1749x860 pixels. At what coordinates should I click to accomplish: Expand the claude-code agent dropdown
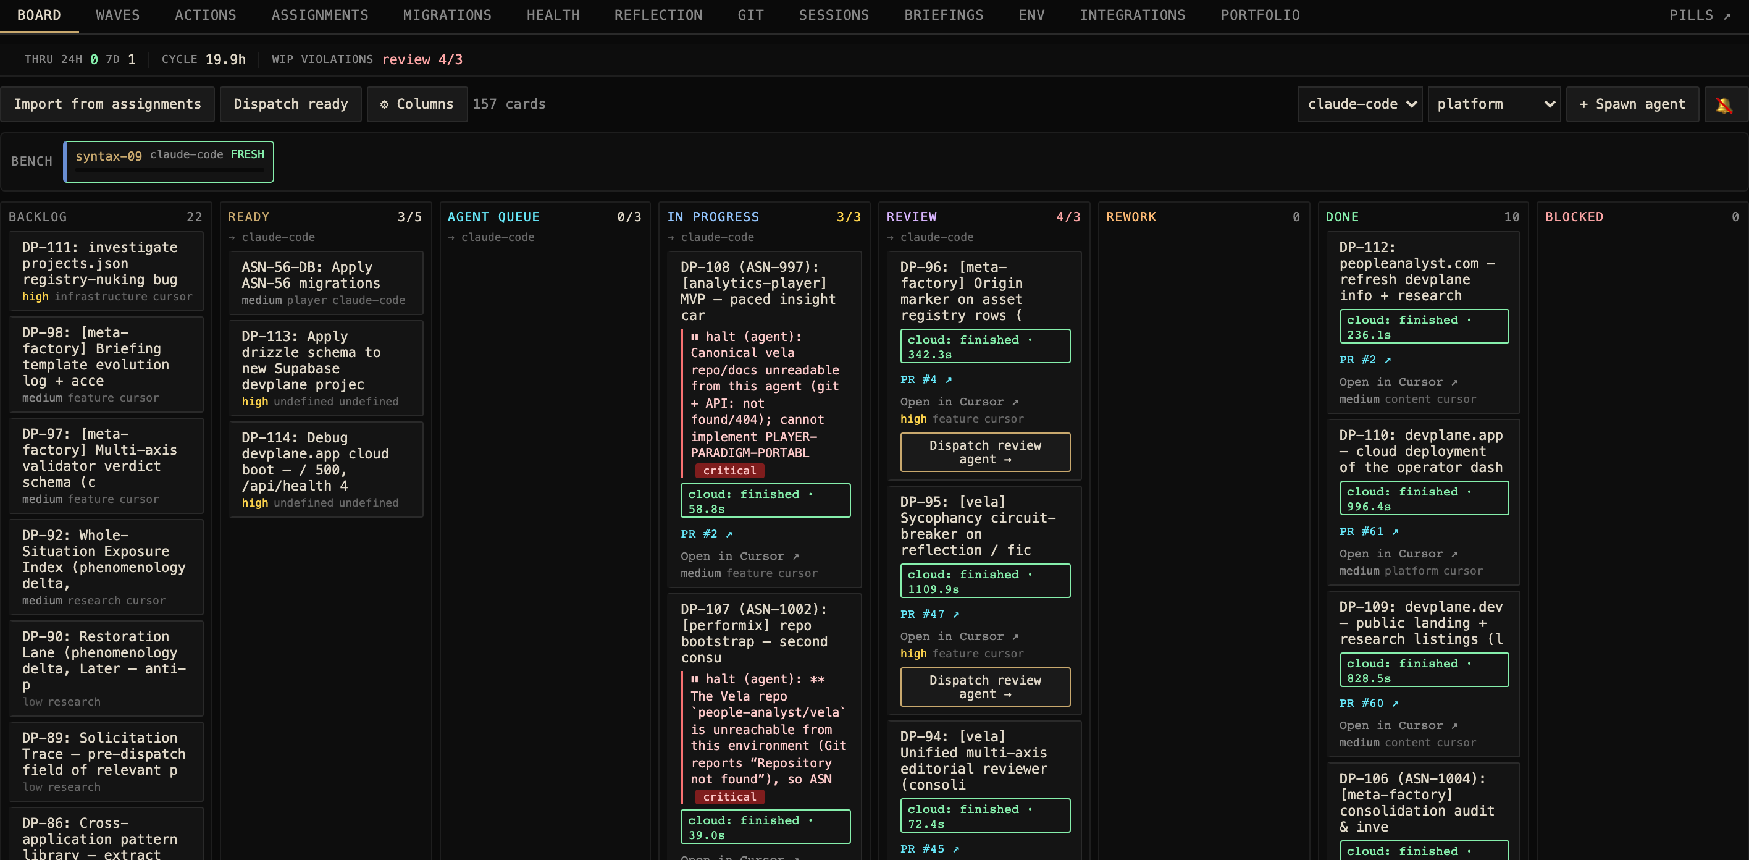click(1360, 104)
